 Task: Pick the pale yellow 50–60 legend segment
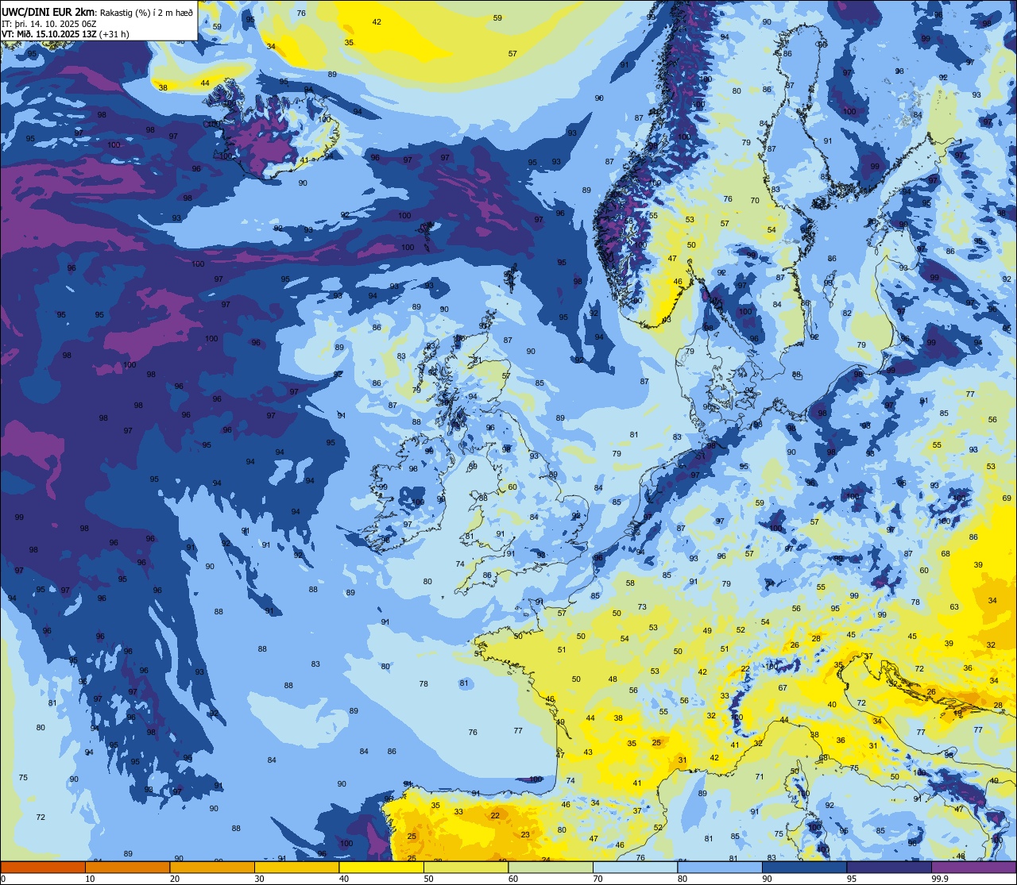pyautogui.click(x=466, y=867)
